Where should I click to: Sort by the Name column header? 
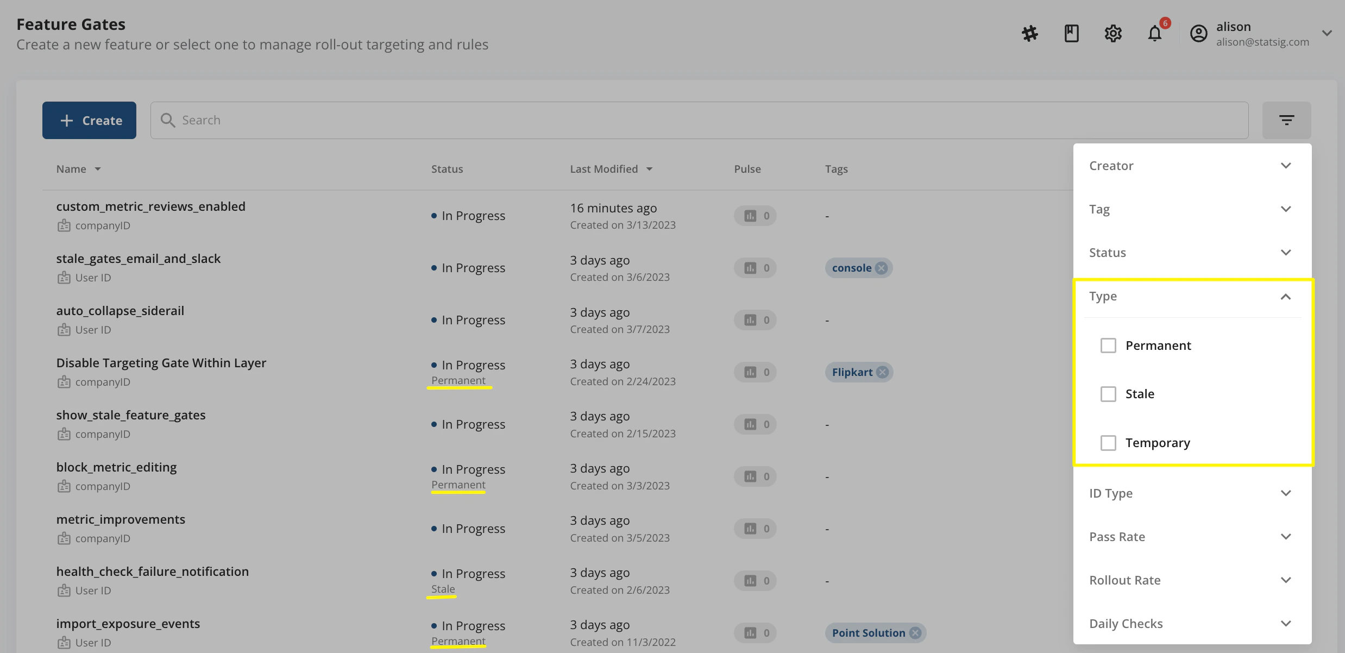[x=72, y=168]
